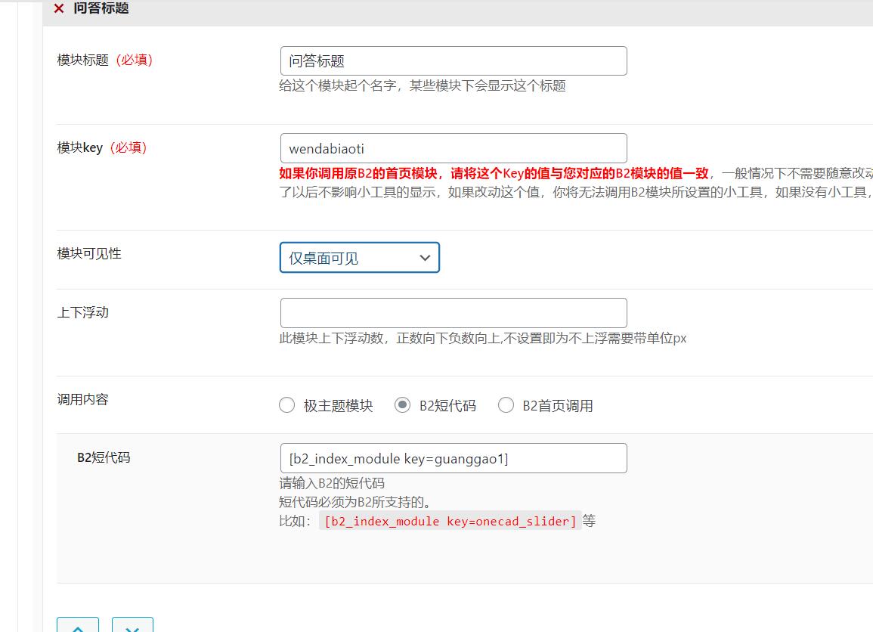
Task: Collapse the 问答标题 panel header
Action: pyautogui.click(x=454, y=8)
